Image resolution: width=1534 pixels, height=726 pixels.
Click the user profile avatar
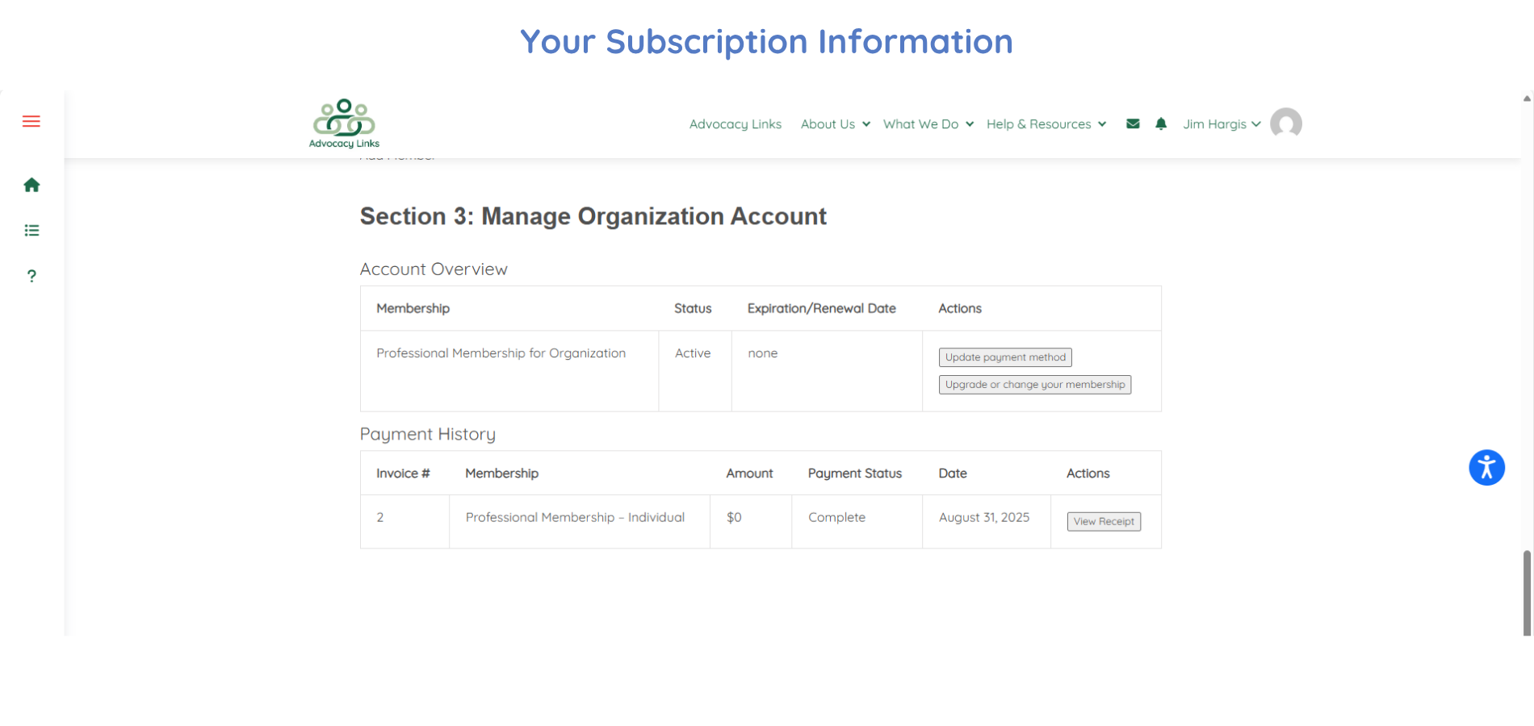[x=1285, y=123]
